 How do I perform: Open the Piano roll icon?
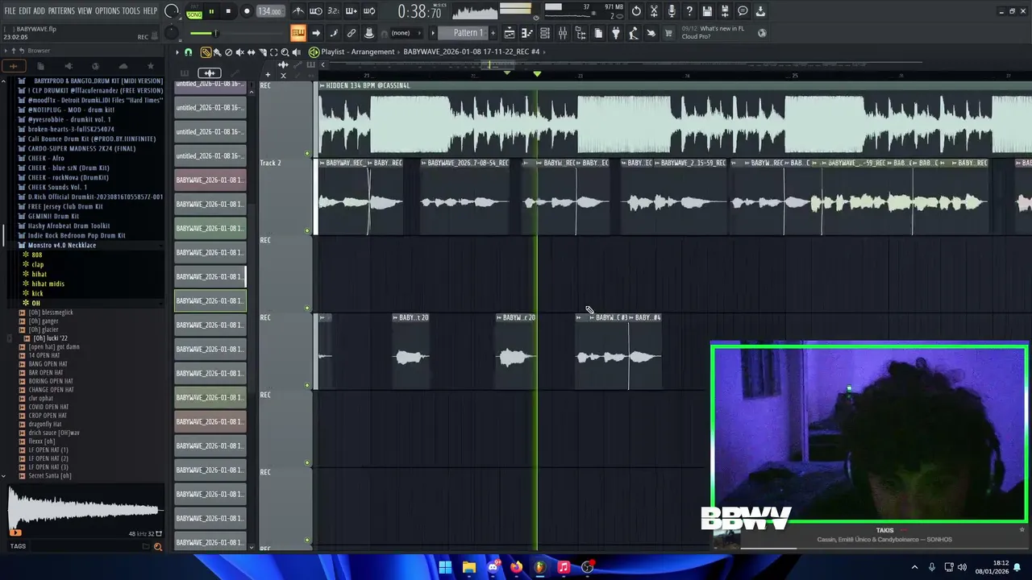click(528, 33)
